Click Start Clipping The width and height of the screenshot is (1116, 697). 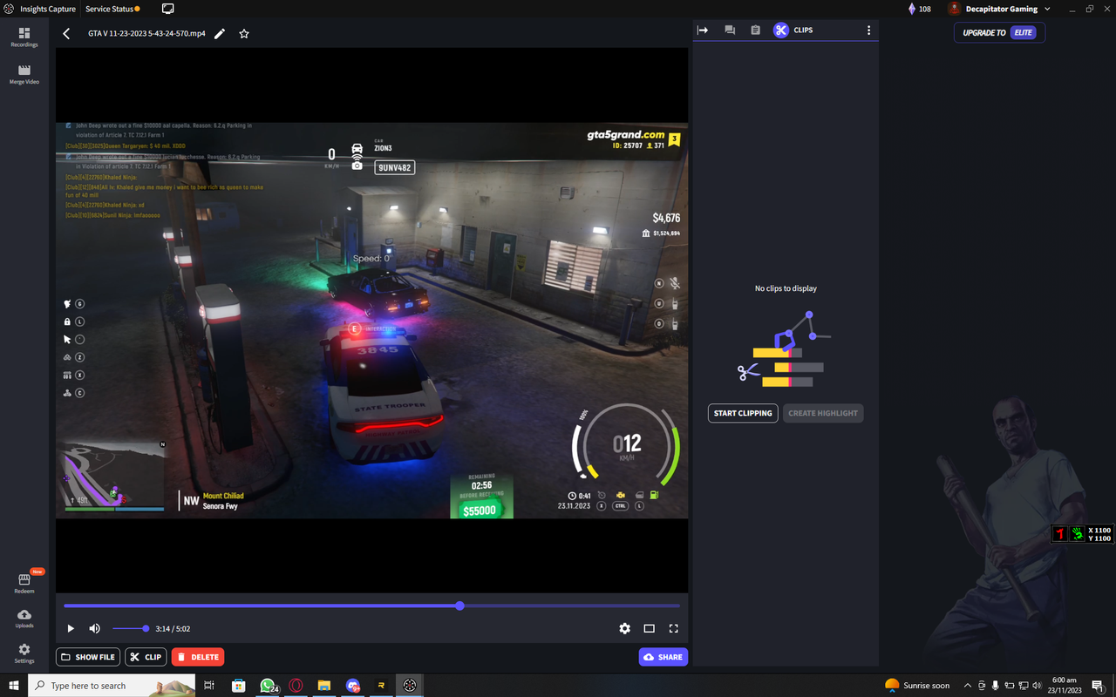pos(743,413)
